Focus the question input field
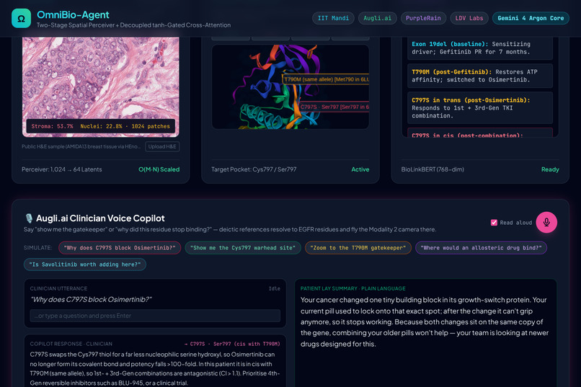This screenshot has width=581, height=387. tap(155, 316)
